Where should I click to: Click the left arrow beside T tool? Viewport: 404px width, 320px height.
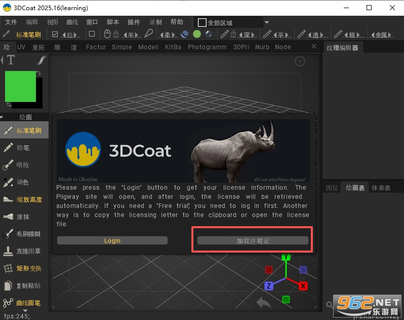click(x=2, y=60)
